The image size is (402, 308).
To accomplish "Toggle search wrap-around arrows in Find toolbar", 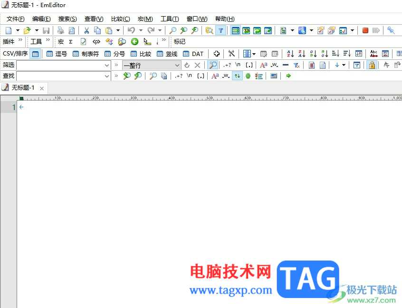I will click(x=238, y=76).
